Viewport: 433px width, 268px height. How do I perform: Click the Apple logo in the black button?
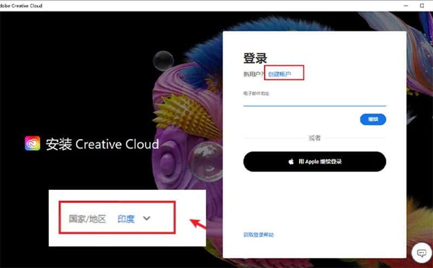click(291, 162)
